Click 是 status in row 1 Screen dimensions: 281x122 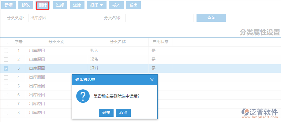(x=153, y=51)
